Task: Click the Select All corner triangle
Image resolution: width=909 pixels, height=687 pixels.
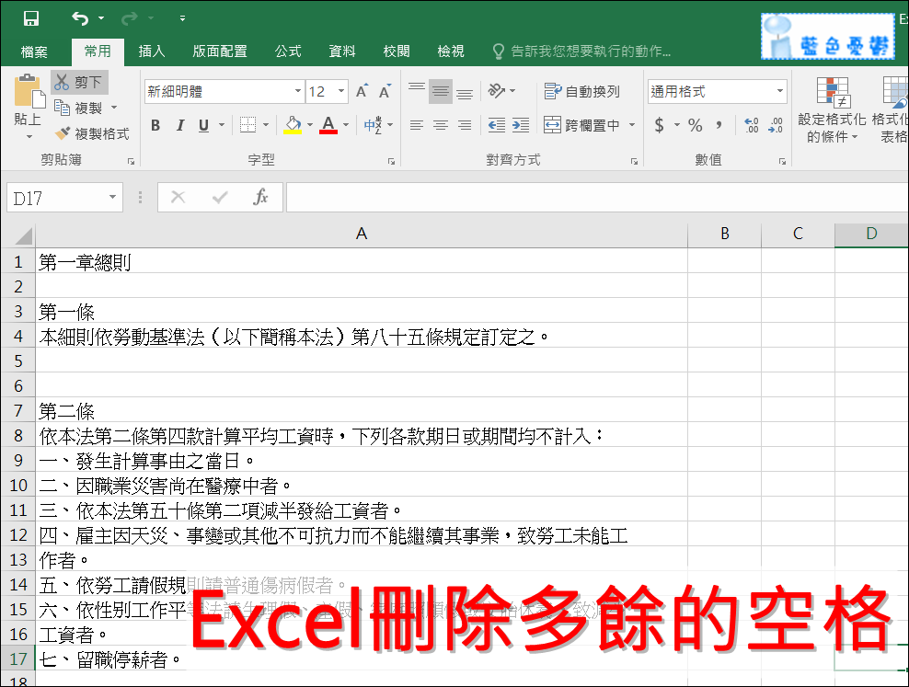Action: pos(23,235)
